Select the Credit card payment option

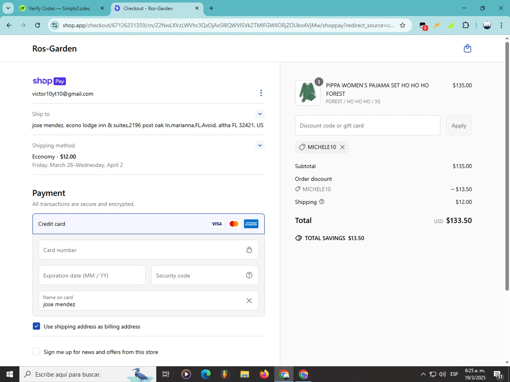pyautogui.click(x=149, y=224)
